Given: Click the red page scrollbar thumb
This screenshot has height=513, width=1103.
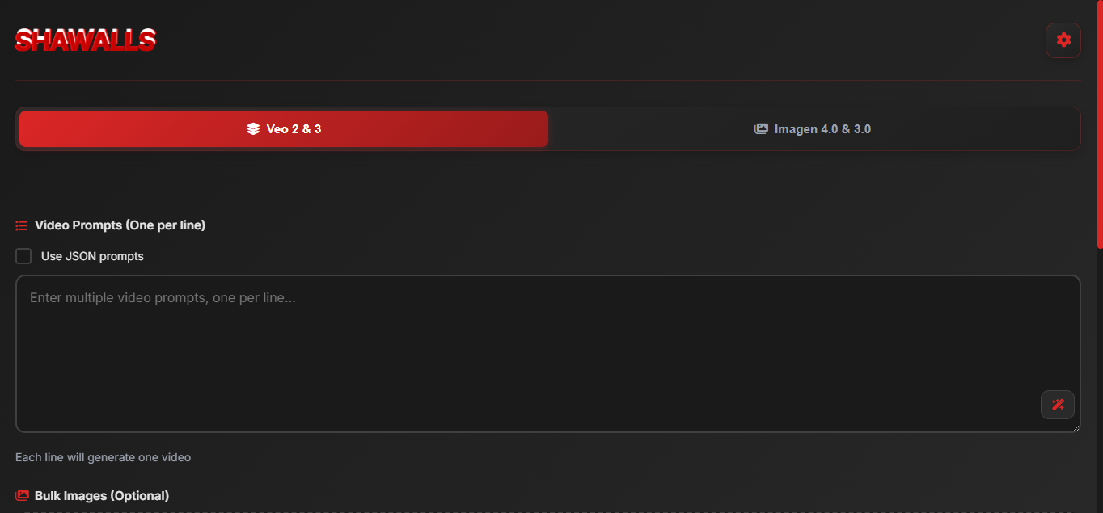Looking at the screenshot, I should (x=1099, y=121).
